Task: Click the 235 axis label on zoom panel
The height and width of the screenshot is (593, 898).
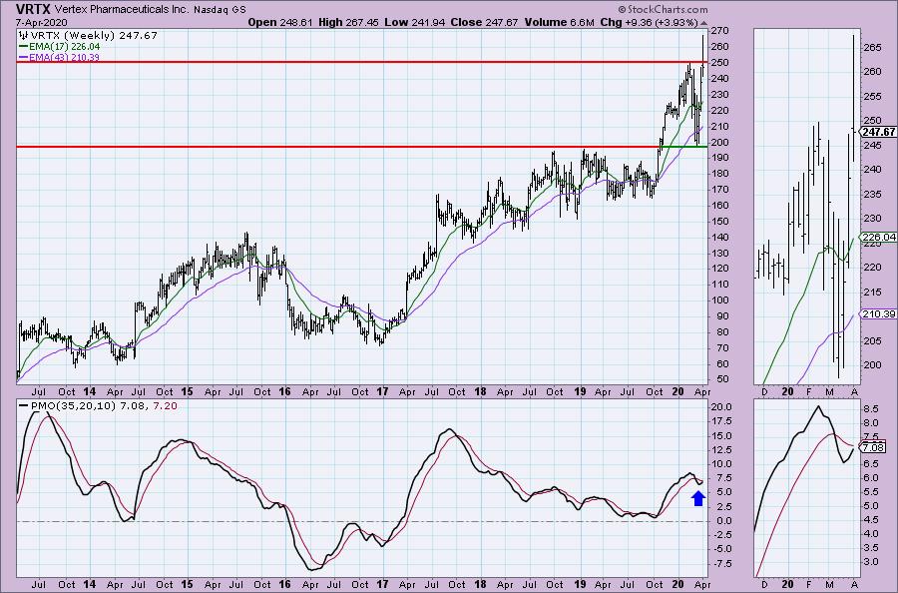Action: coord(871,195)
